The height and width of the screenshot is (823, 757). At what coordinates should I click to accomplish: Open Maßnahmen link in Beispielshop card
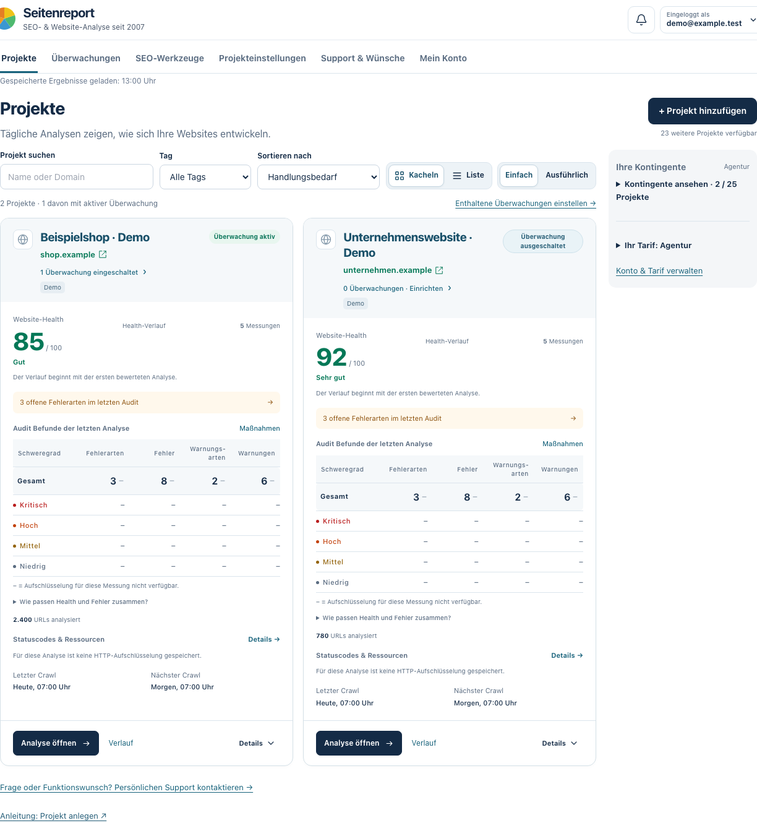coord(260,428)
